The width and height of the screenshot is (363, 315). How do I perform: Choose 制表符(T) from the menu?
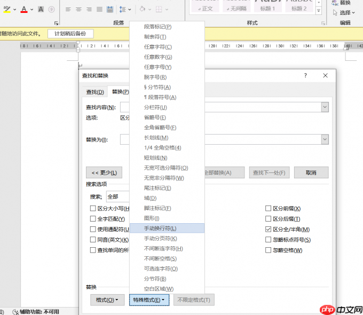pyautogui.click(x=167, y=37)
